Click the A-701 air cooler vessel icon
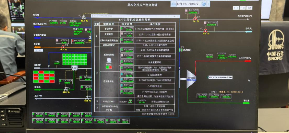This screenshot has width=289, height=133. tap(74, 68)
